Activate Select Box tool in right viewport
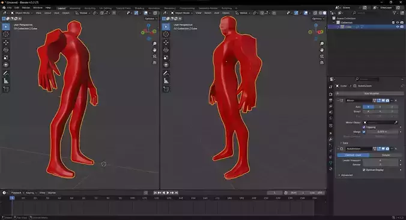The width and height of the screenshot is (406, 220). 166,26
